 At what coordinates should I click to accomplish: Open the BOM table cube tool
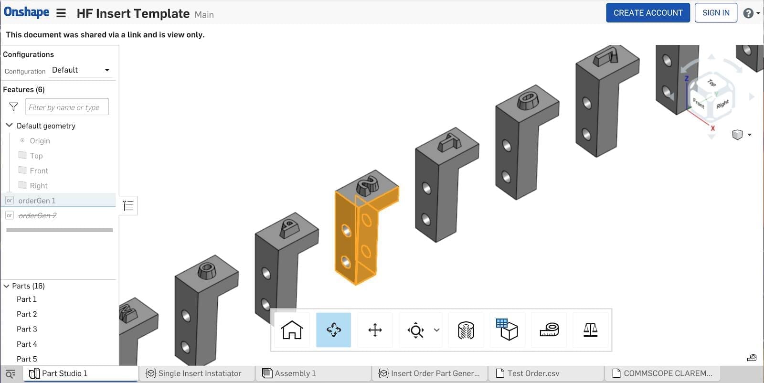coord(507,330)
